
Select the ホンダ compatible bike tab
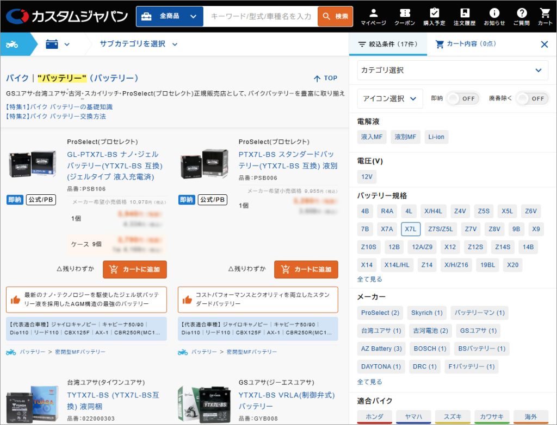[x=374, y=417]
